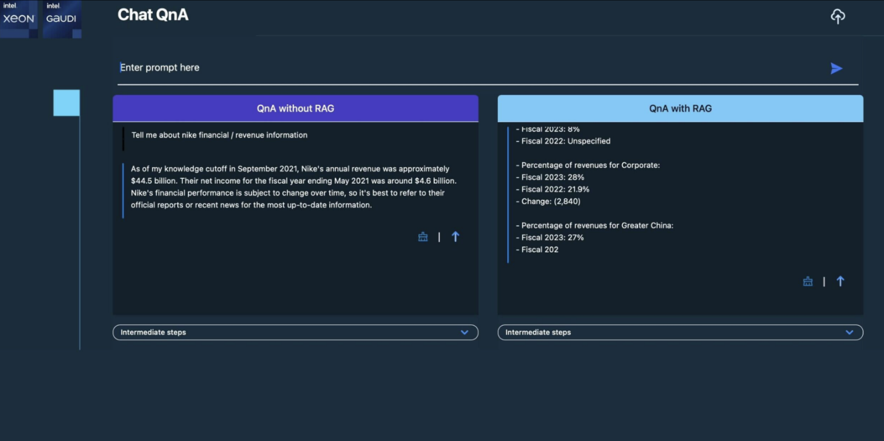Click the send prompt arrow icon
This screenshot has width=884, height=441.
pos(836,68)
